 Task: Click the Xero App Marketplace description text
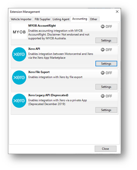(61, 56)
